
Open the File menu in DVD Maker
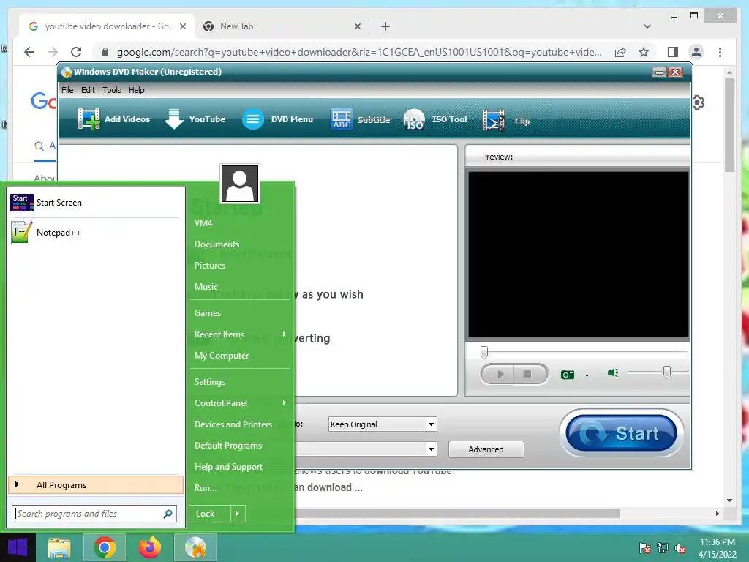(67, 90)
